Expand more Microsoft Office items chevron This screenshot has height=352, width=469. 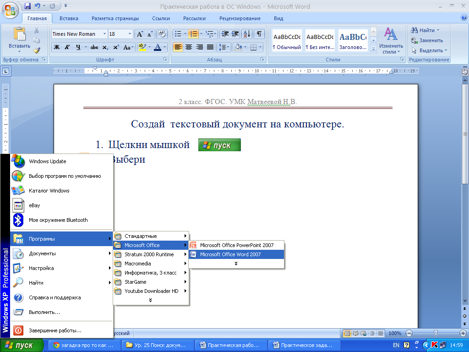coord(236,264)
